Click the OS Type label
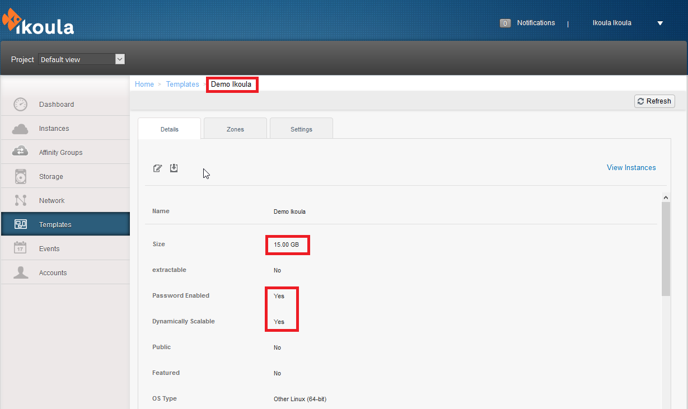This screenshot has width=688, height=409. 165,399
